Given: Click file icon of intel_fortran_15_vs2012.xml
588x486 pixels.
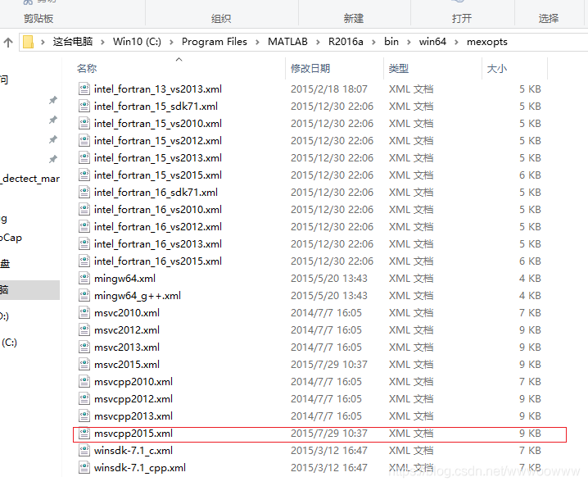Looking at the screenshot, I should click(x=84, y=141).
